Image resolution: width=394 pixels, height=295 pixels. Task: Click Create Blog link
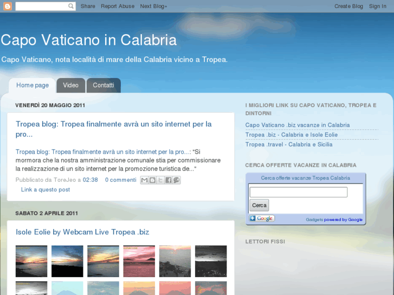pyautogui.click(x=348, y=6)
